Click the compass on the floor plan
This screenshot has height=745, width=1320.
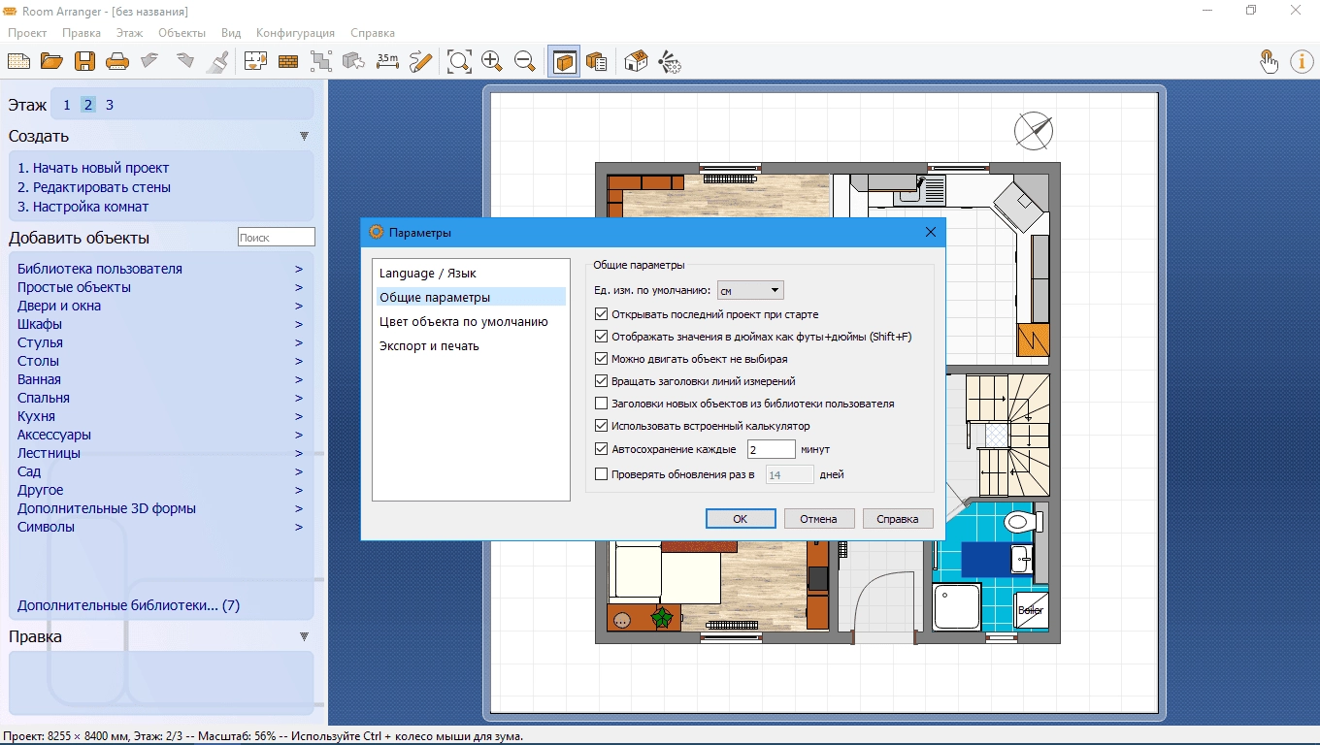pos(1034,130)
